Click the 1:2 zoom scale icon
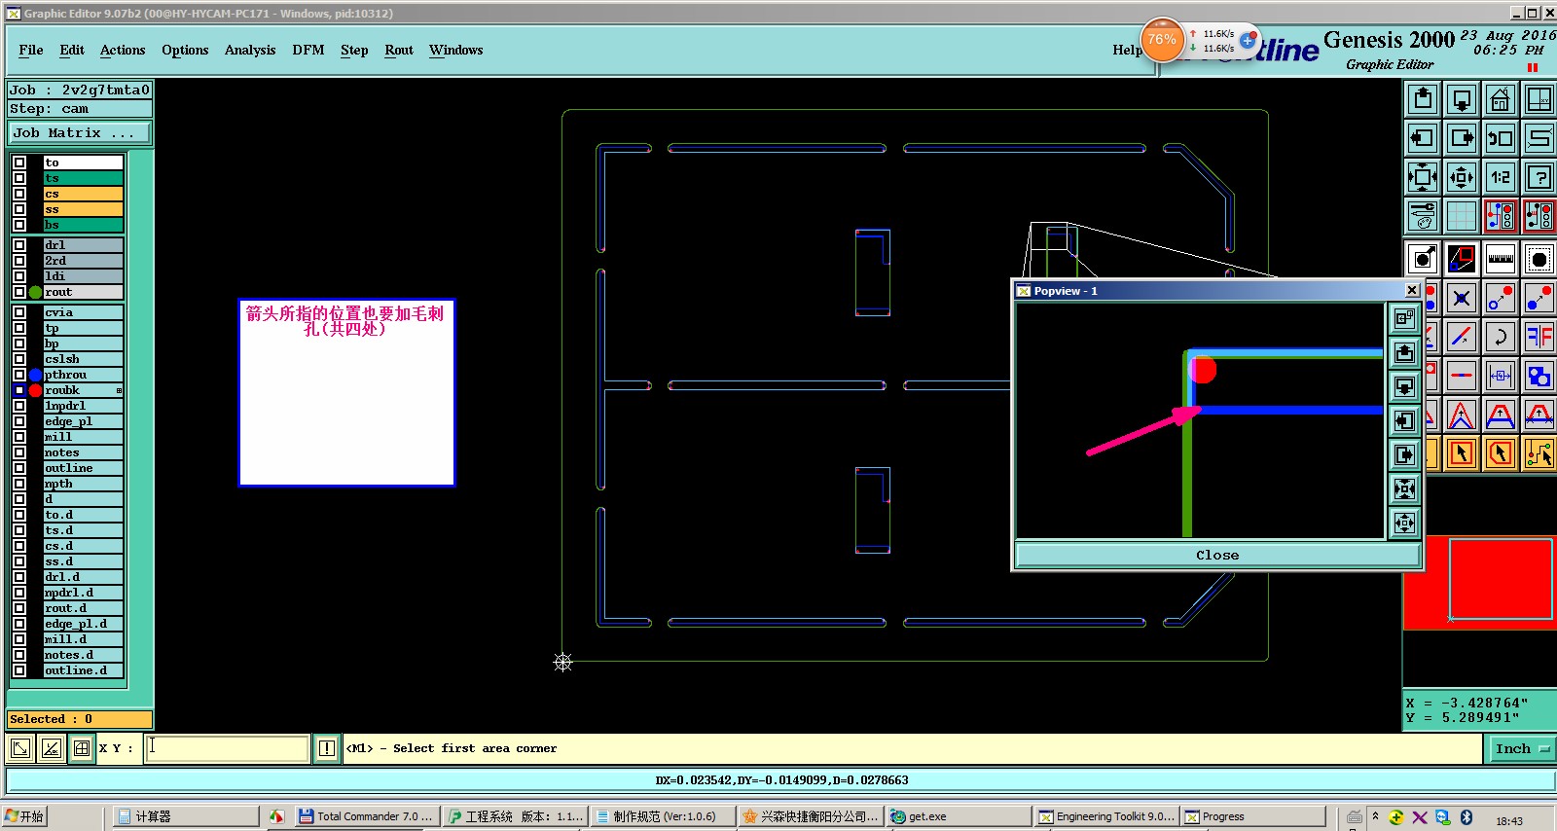The width and height of the screenshot is (1557, 831). pyautogui.click(x=1501, y=177)
